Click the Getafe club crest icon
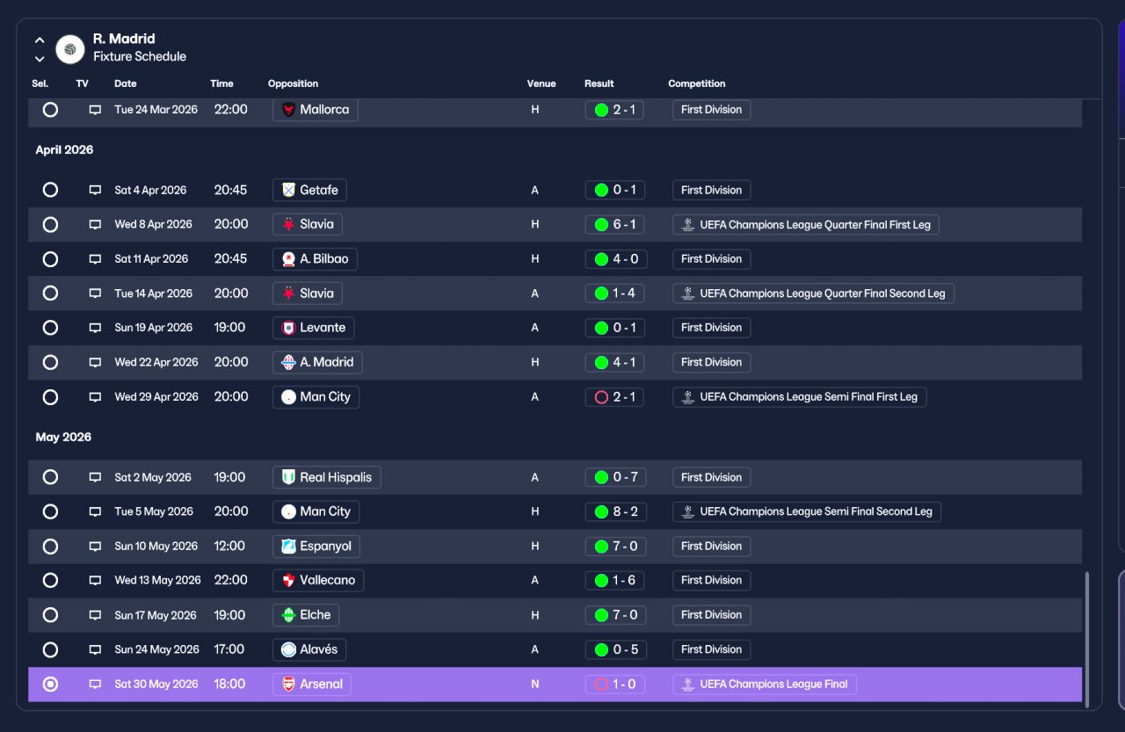Image resolution: width=1125 pixels, height=732 pixels. (x=289, y=190)
